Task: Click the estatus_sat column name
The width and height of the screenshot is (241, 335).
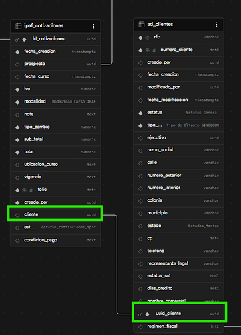Action: pyautogui.click(x=159, y=276)
